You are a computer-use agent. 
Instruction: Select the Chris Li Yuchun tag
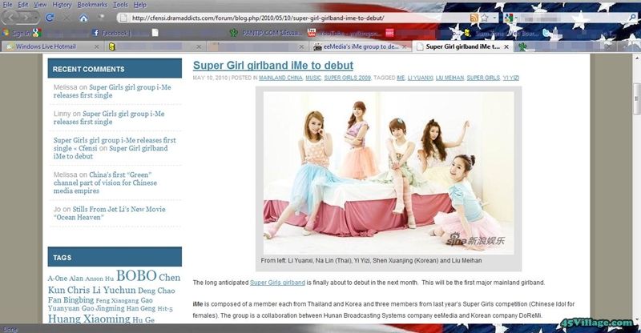coord(102,290)
